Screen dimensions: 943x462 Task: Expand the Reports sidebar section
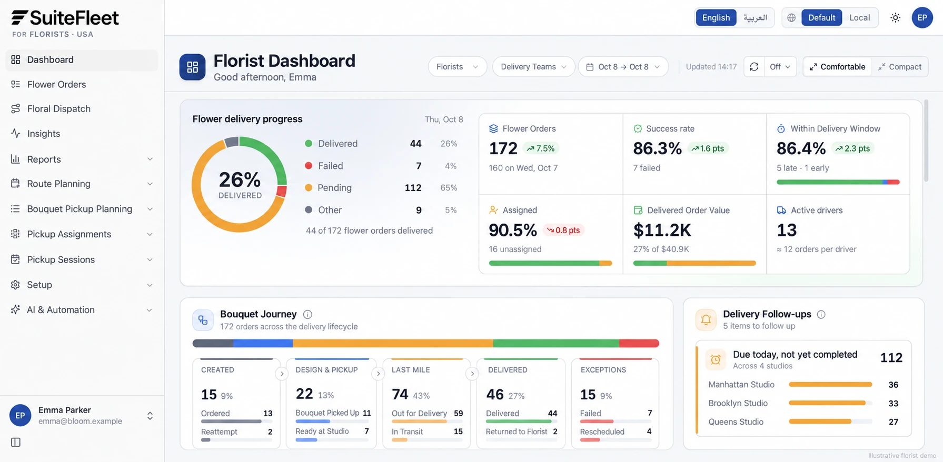[x=82, y=159]
